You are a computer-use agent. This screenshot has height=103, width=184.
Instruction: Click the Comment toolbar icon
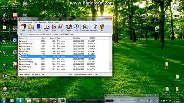pos(94,28)
